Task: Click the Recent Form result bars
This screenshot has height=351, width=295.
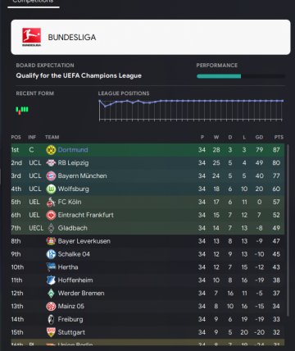Action: click(22, 110)
